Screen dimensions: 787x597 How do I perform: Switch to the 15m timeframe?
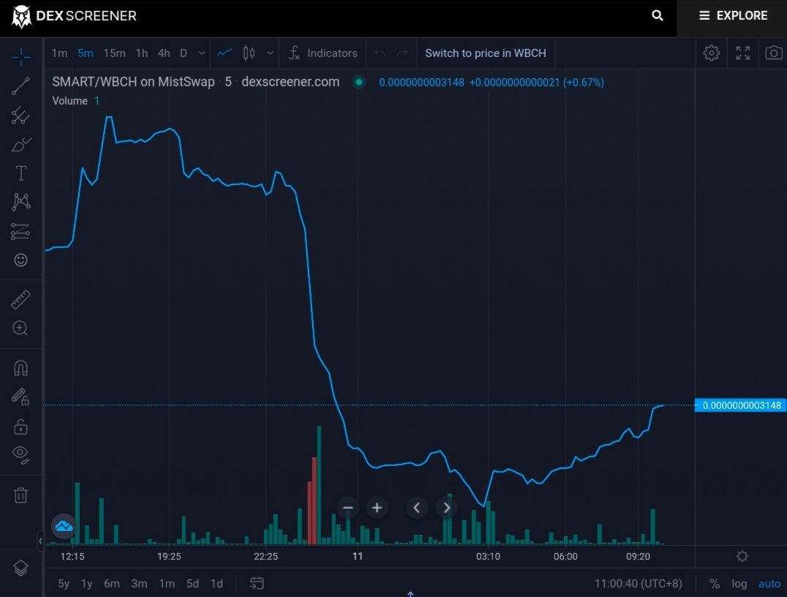[x=114, y=53]
